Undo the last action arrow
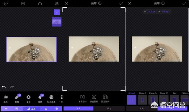The width and height of the screenshot is (189, 112). (x=4, y=87)
